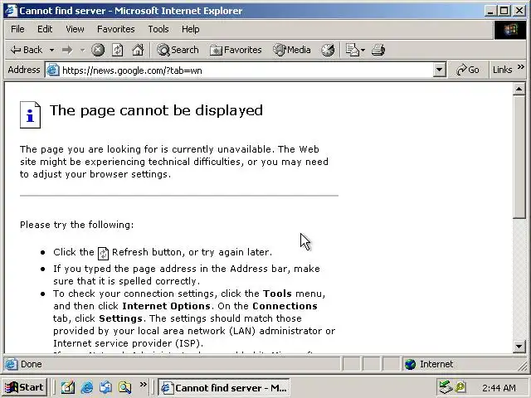Screen dimensions: 531x398
Task: Click 'Please try the following:' text
Action: pos(77,225)
